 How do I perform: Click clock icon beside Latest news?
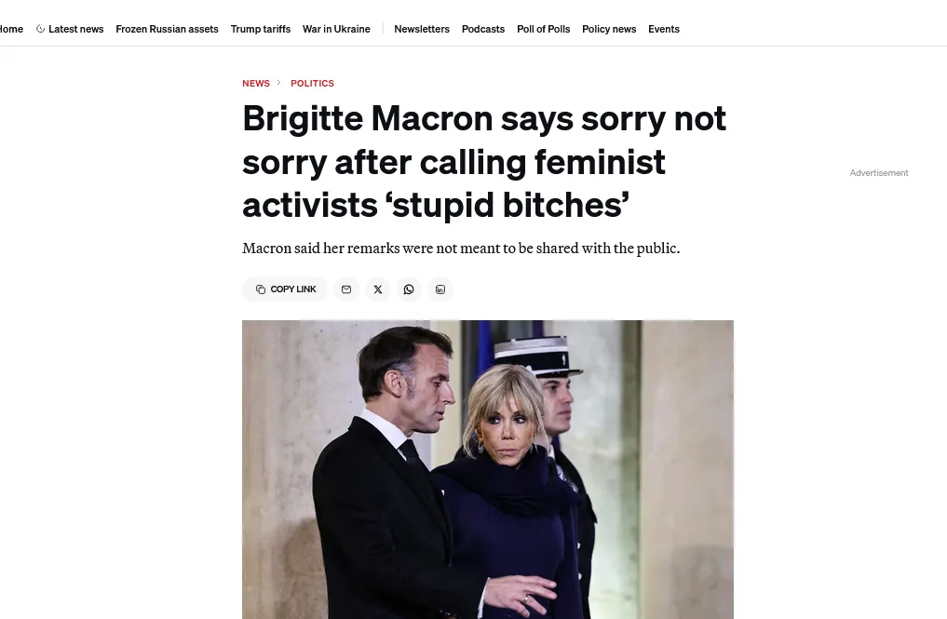click(x=40, y=29)
